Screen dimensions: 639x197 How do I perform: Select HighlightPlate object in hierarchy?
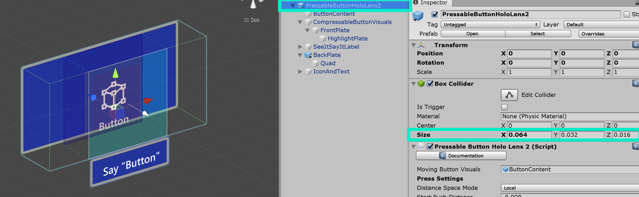(348, 38)
